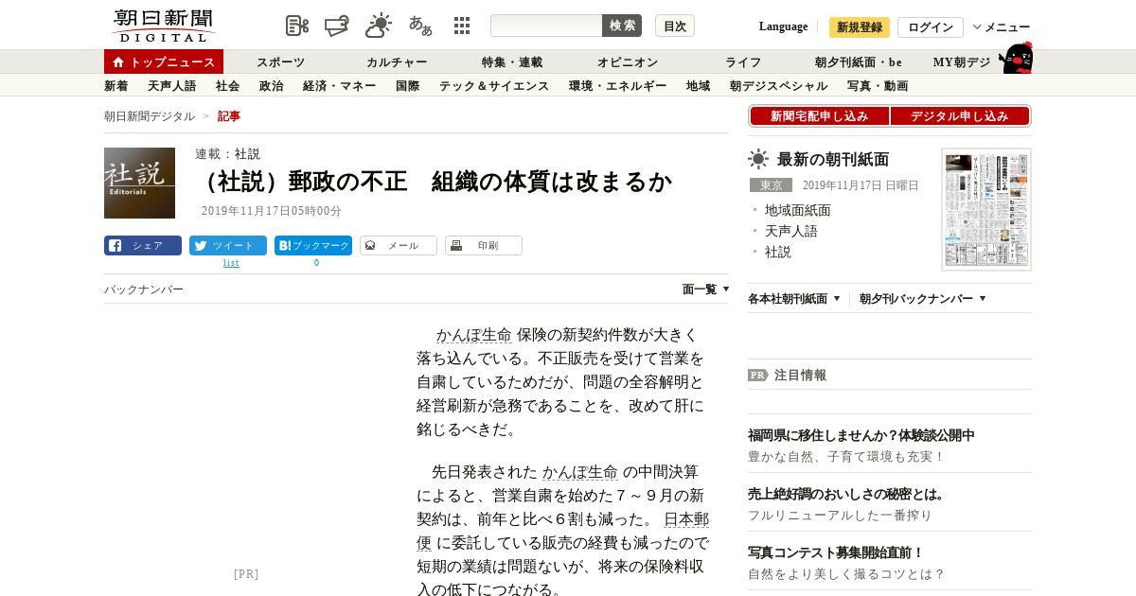Open 政治 in the sub navigation

point(272,86)
